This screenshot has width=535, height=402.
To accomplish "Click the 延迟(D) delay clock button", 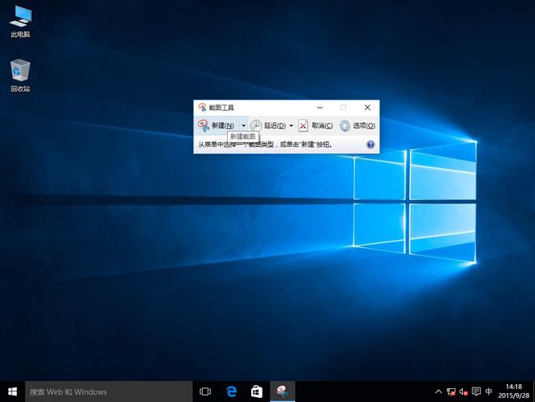I will coord(268,126).
